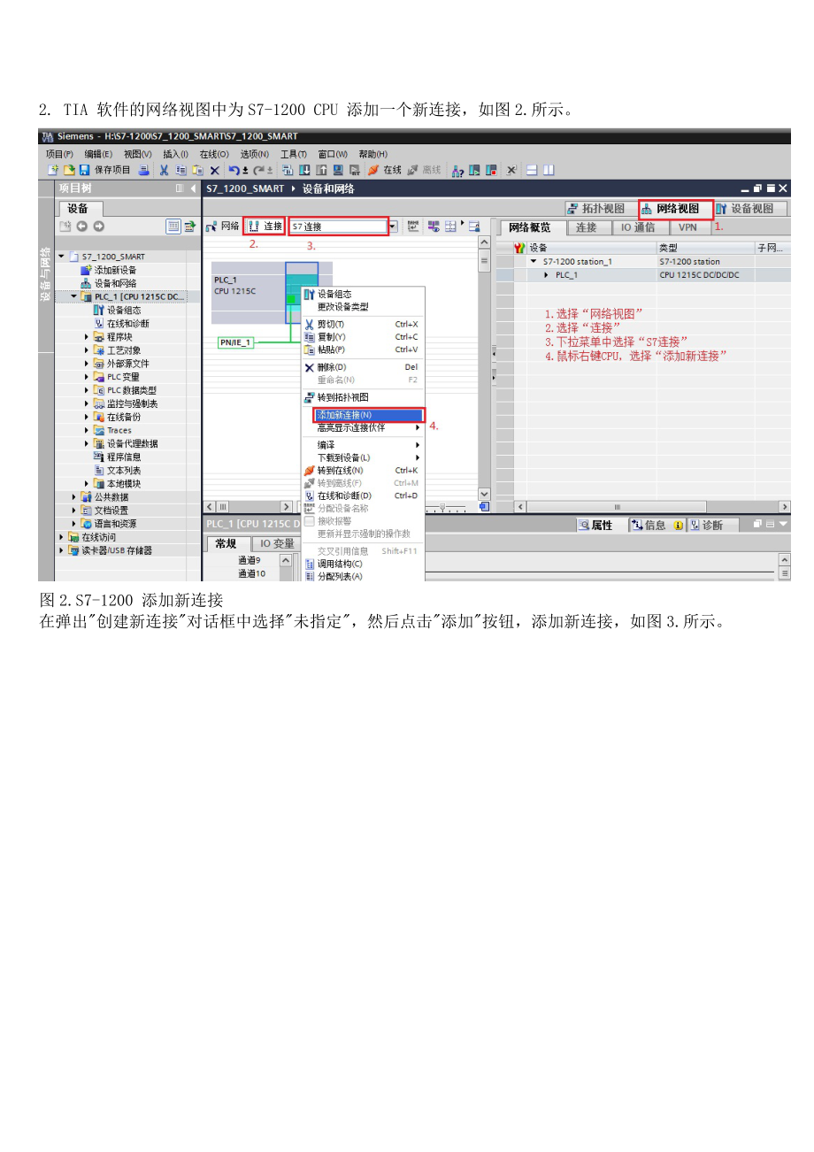Screen dimensions: 814x1152
Task: Click the download to device toolbar icon
Action: pyautogui.click(x=303, y=170)
